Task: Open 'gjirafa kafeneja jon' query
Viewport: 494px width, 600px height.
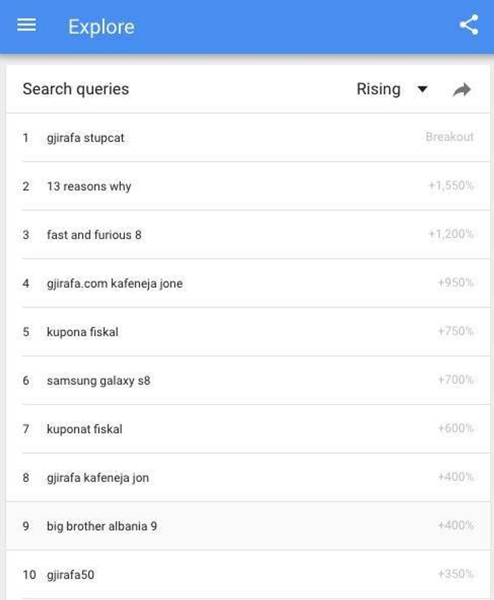Action: tap(97, 478)
